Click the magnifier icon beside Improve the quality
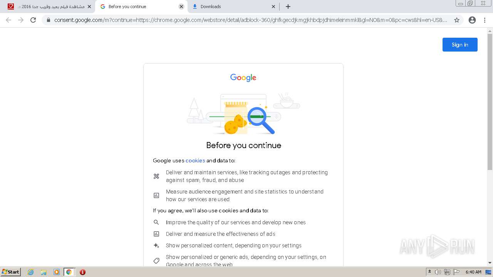 tap(156, 222)
